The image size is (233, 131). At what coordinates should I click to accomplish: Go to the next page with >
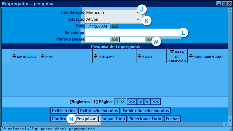pos(147,102)
